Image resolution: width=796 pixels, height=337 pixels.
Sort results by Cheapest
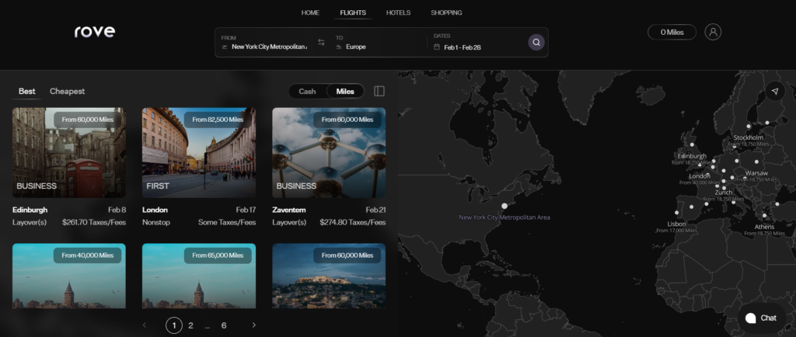tap(68, 92)
